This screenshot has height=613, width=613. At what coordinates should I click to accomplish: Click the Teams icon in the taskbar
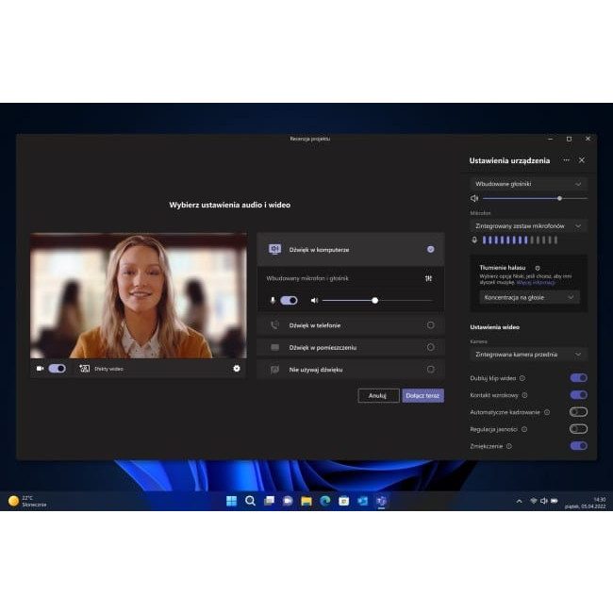[x=381, y=501]
